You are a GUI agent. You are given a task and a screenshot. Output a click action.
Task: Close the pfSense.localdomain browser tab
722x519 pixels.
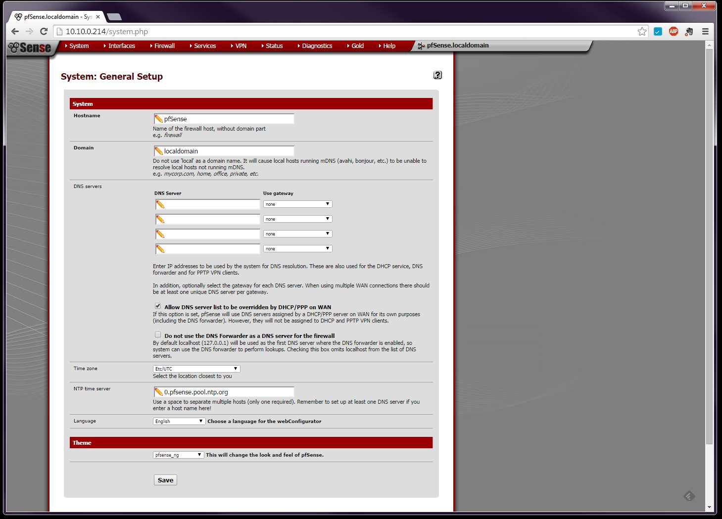98,17
